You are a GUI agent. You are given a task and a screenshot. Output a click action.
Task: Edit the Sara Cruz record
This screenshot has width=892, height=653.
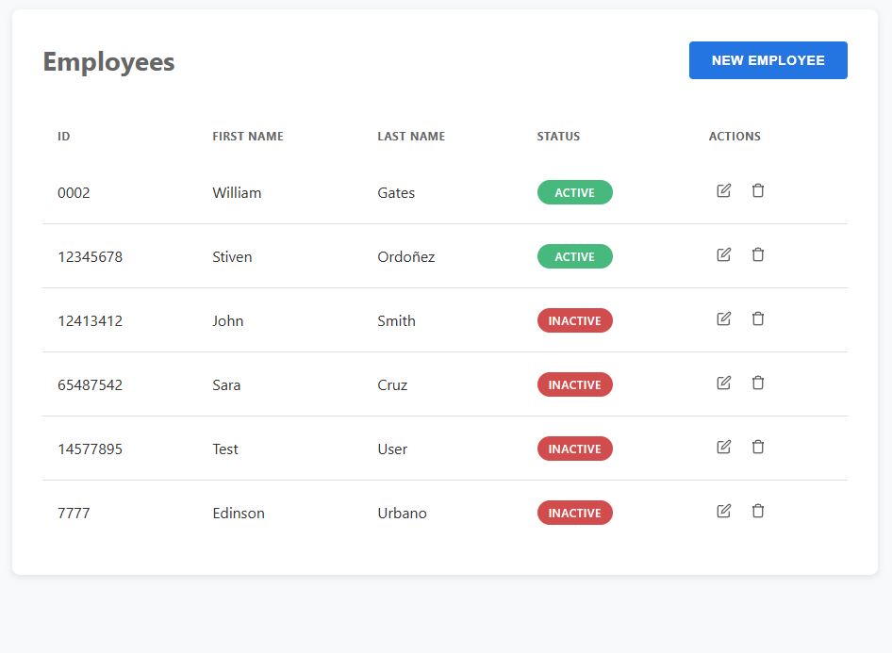click(x=723, y=384)
